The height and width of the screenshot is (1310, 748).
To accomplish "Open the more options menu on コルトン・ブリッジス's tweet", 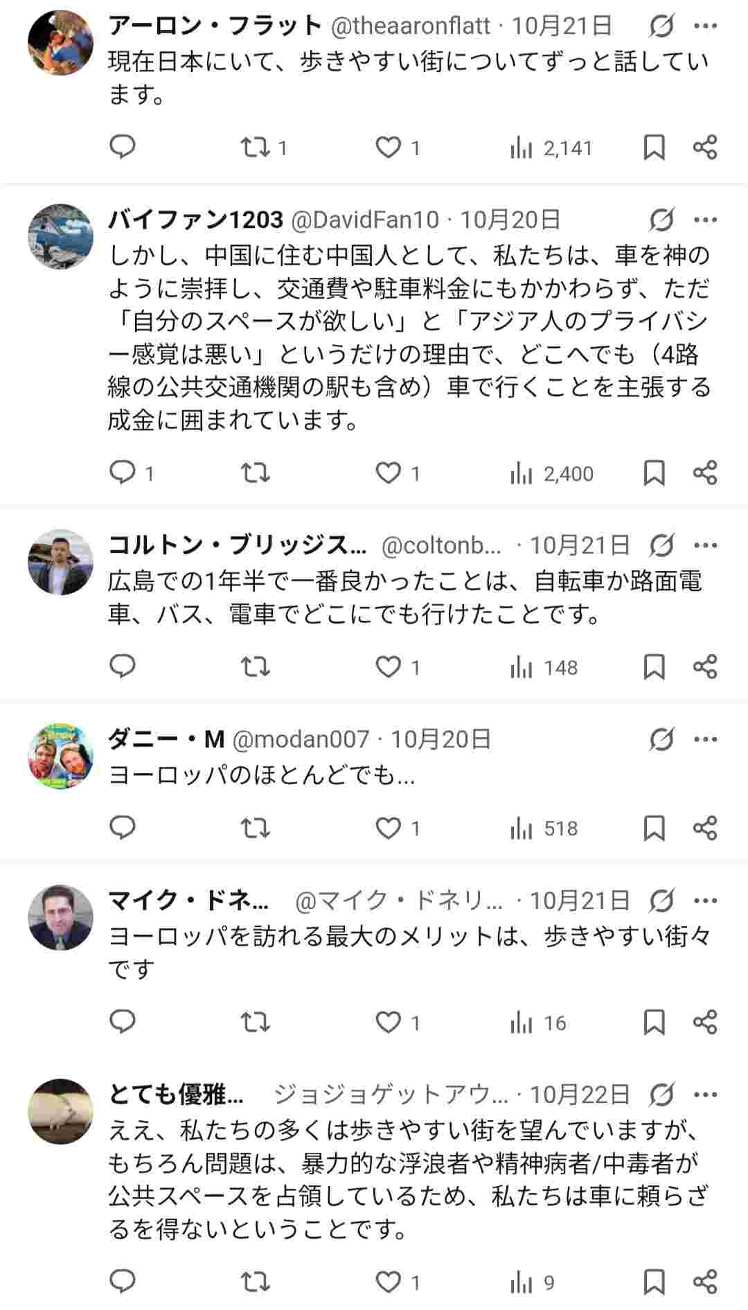I will point(706,547).
